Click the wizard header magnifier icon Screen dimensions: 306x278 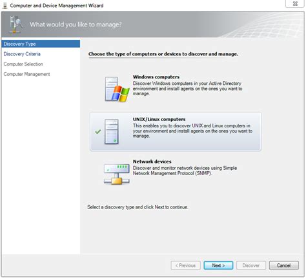[x=15, y=24]
